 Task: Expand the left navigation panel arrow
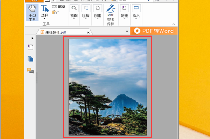pos(33,38)
